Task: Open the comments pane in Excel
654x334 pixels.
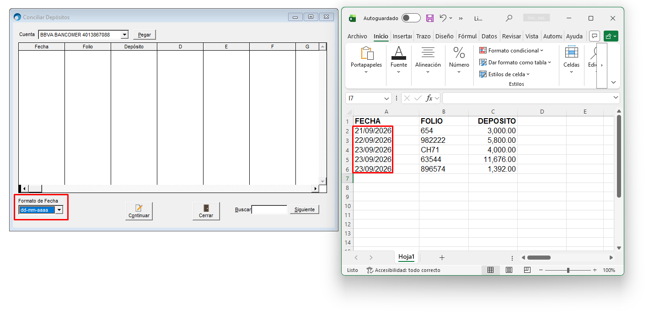Action: click(595, 36)
